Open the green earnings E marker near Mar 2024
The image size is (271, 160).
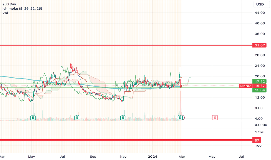(x=180, y=118)
